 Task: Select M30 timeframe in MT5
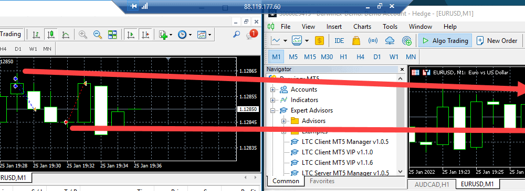click(327, 57)
